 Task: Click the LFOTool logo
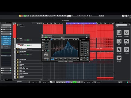(x=45, y=39)
